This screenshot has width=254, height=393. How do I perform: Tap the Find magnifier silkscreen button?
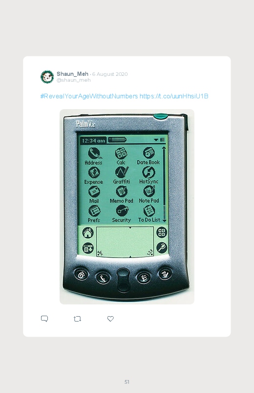pyautogui.click(x=162, y=248)
